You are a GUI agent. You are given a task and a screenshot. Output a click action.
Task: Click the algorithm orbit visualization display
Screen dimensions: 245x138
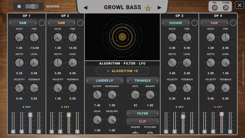(122, 37)
